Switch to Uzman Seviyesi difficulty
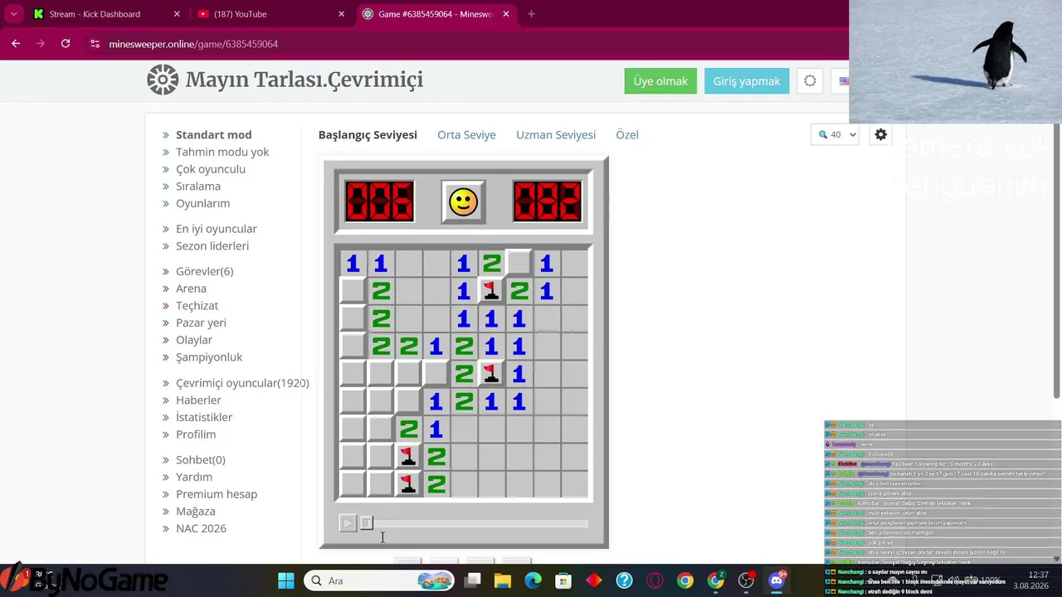This screenshot has width=1062, height=597. 556,134
